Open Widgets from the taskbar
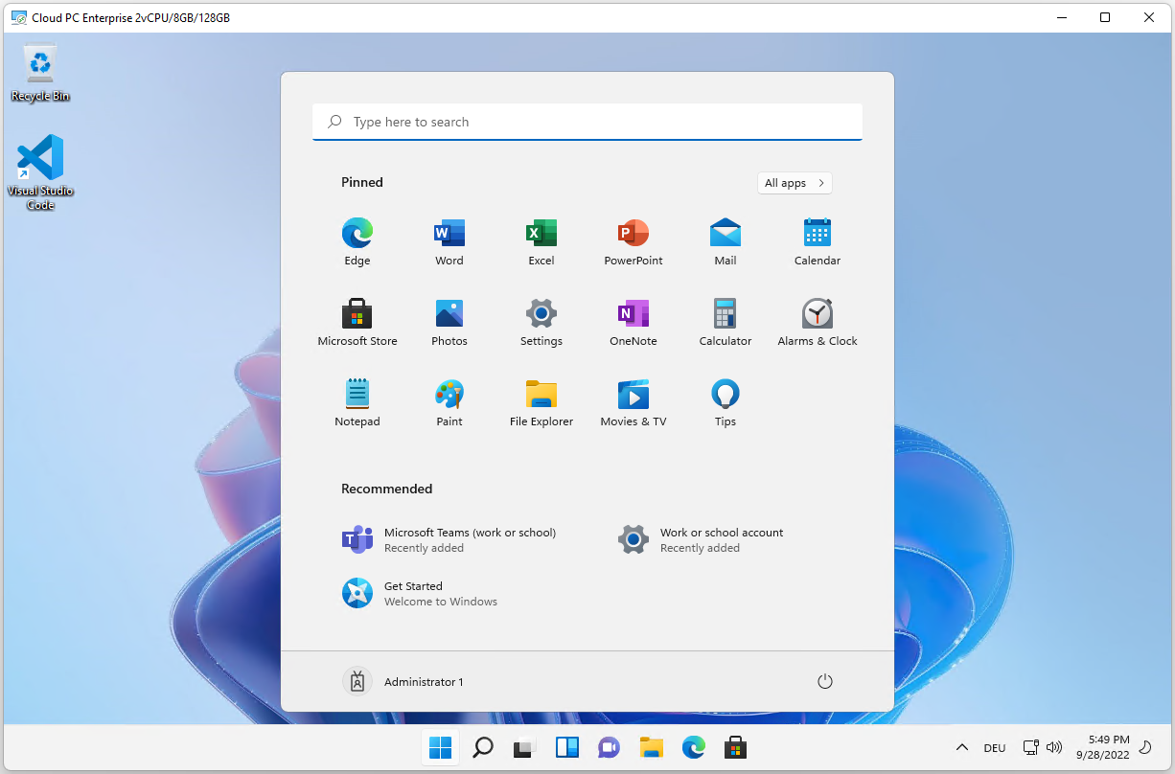This screenshot has width=1175, height=774. (x=566, y=747)
